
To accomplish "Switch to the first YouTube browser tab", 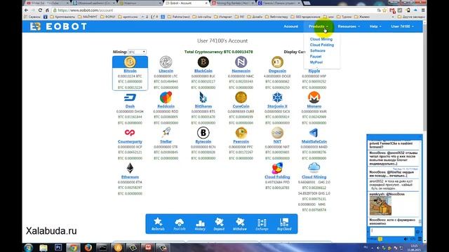I will click(x=47, y=3).
